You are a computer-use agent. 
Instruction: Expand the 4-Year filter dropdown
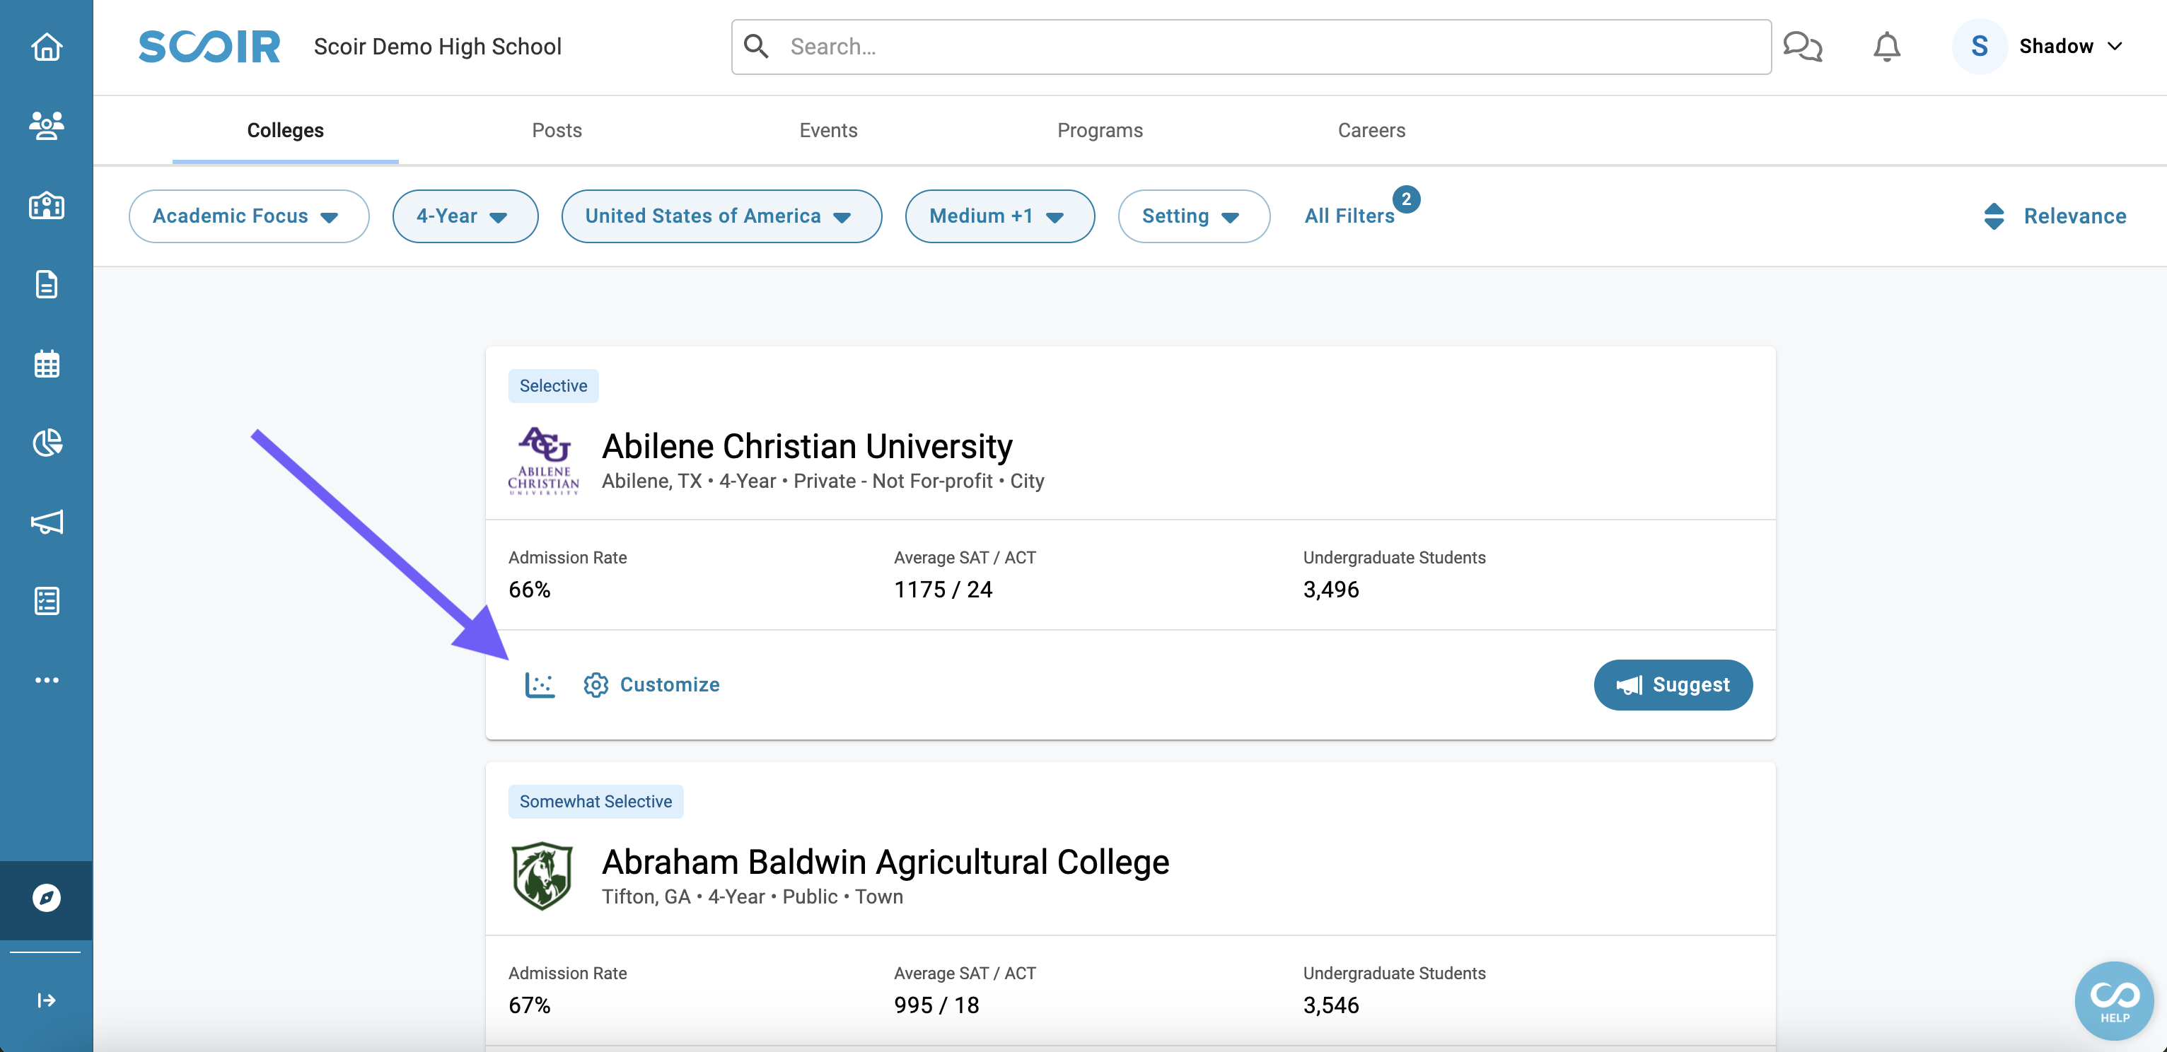tap(465, 214)
